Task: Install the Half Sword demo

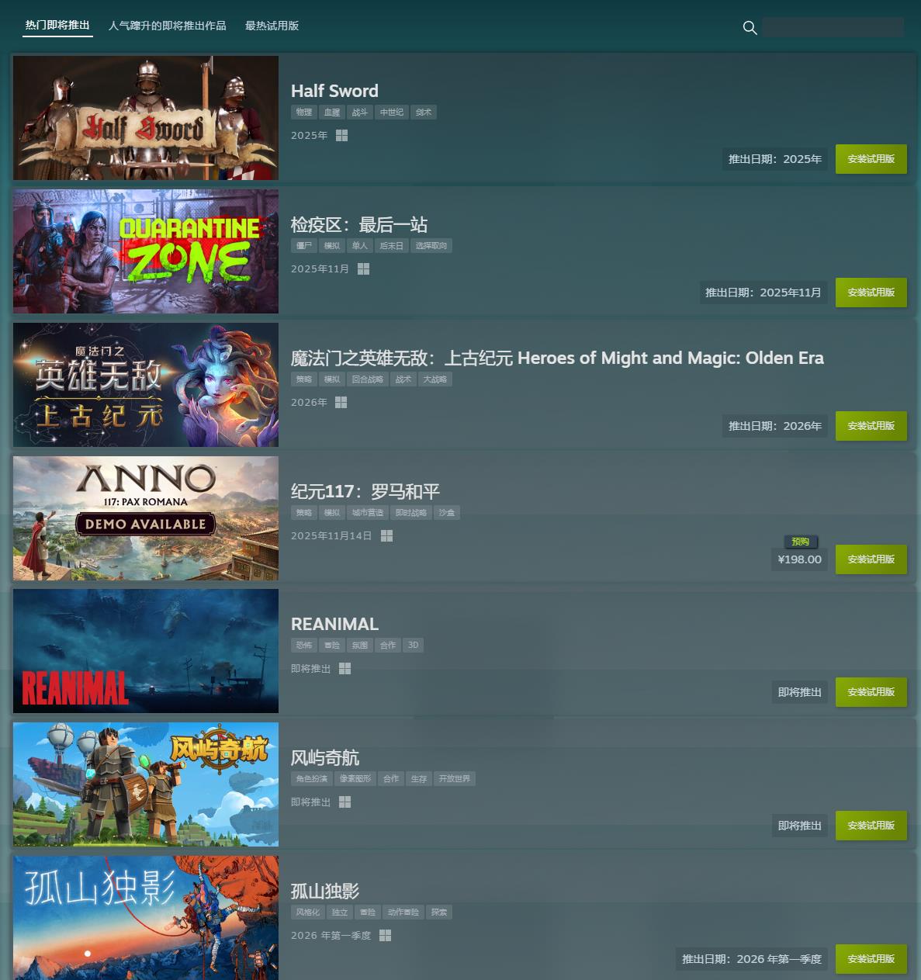Action: coord(871,159)
